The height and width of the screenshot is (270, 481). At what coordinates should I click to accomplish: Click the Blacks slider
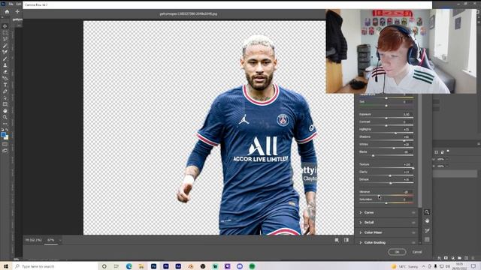[x=386, y=155]
